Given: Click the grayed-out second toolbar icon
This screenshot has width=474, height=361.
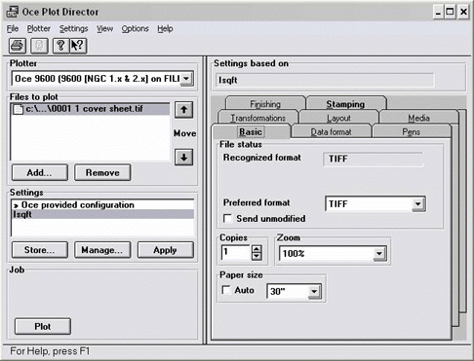Looking at the screenshot, I should [39, 46].
